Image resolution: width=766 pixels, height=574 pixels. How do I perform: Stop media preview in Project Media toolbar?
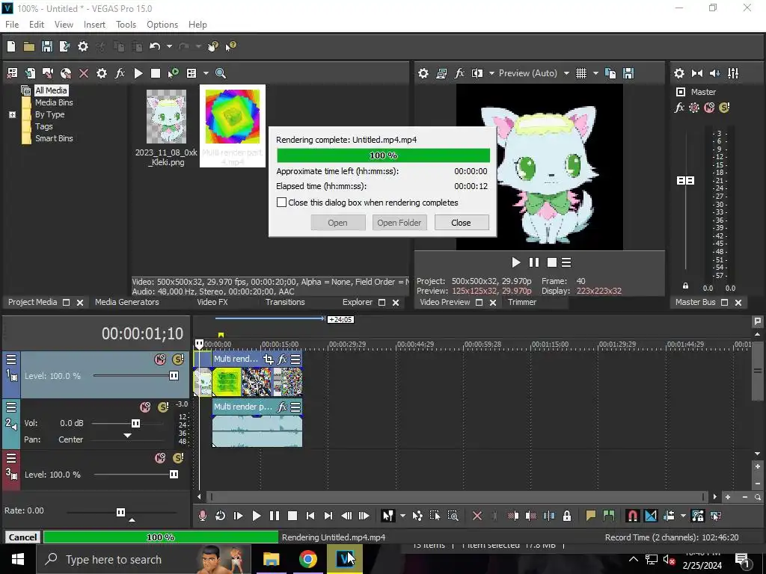pos(156,73)
